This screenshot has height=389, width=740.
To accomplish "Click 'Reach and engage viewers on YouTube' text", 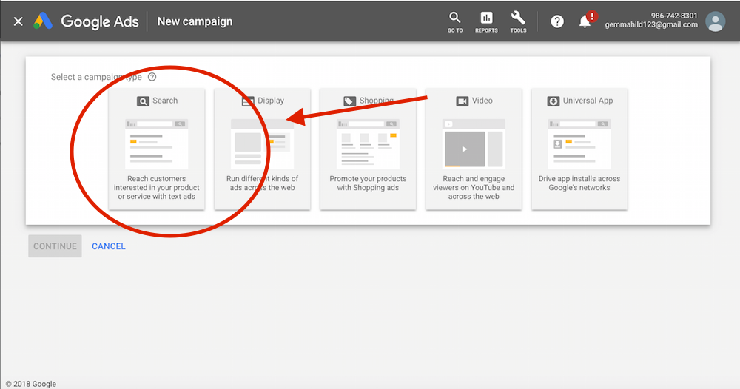I will 474,188.
